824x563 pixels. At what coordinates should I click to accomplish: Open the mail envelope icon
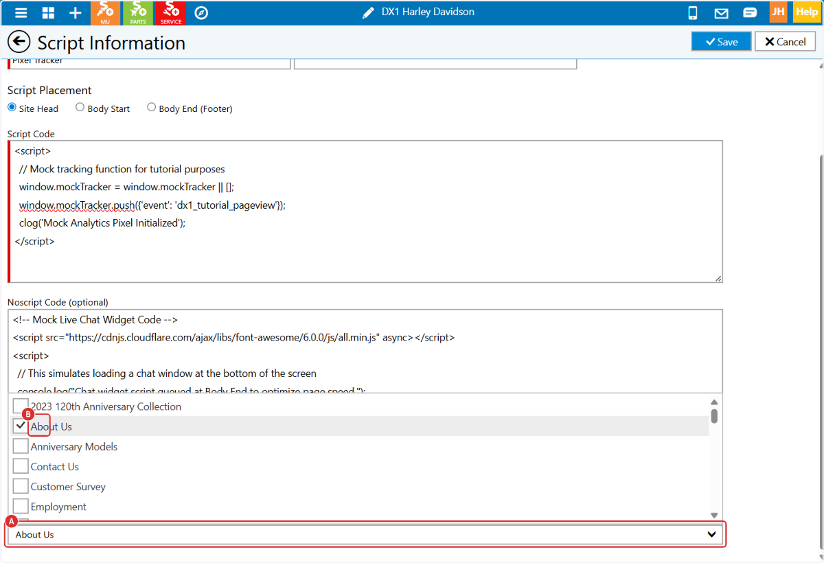point(721,13)
